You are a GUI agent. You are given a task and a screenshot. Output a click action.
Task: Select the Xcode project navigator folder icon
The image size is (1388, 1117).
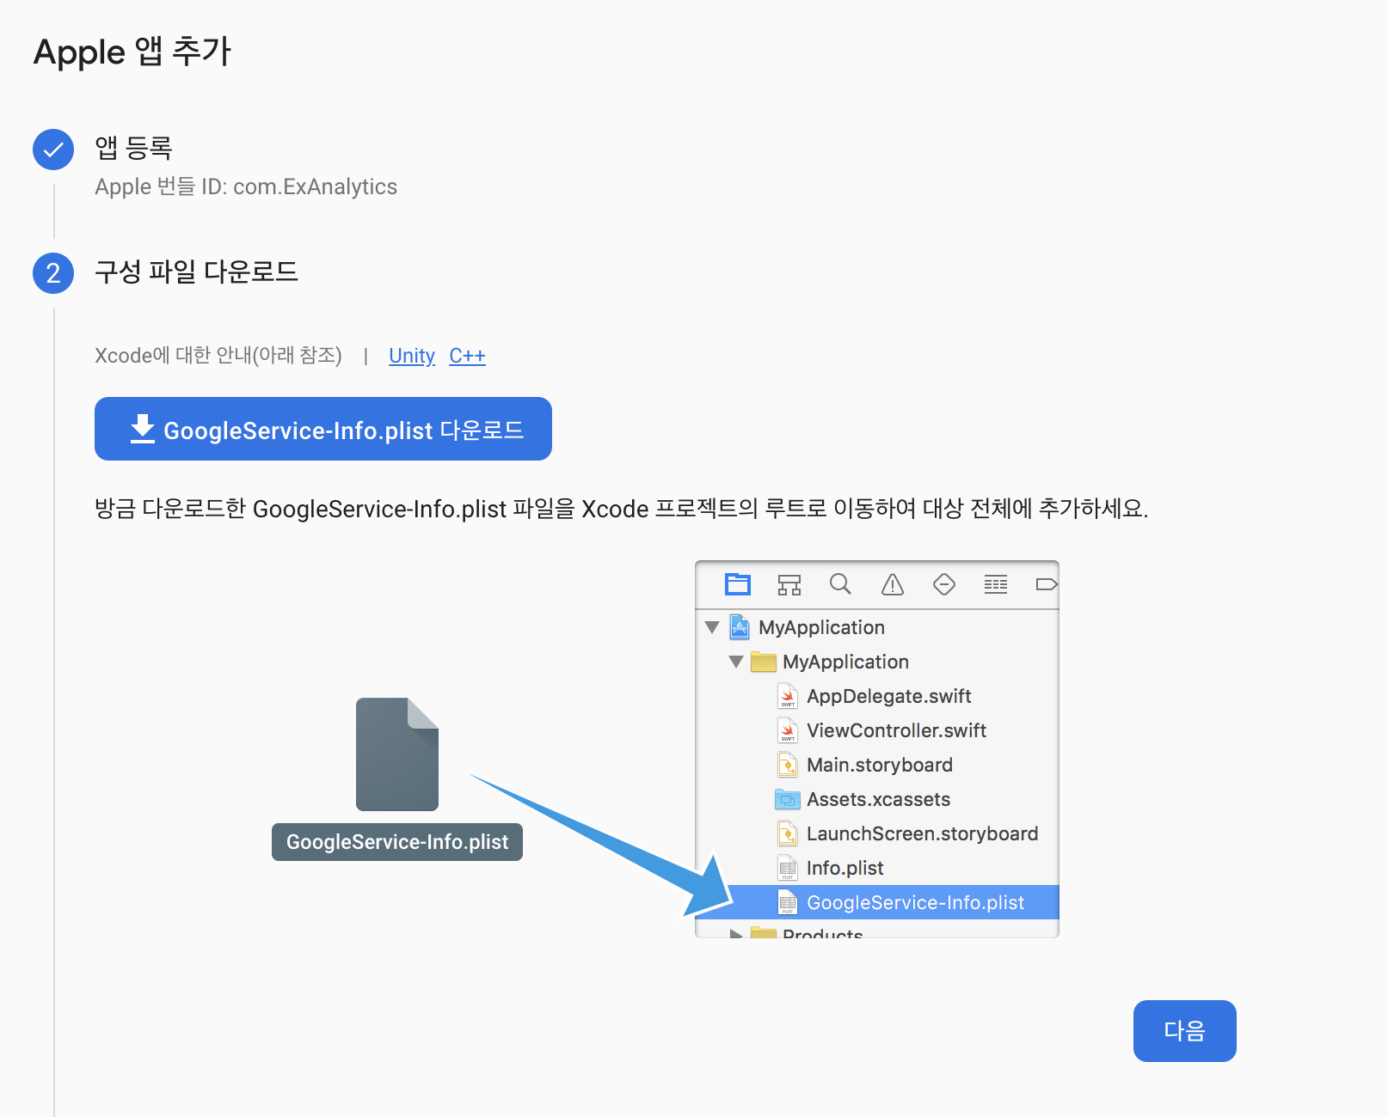click(x=738, y=584)
